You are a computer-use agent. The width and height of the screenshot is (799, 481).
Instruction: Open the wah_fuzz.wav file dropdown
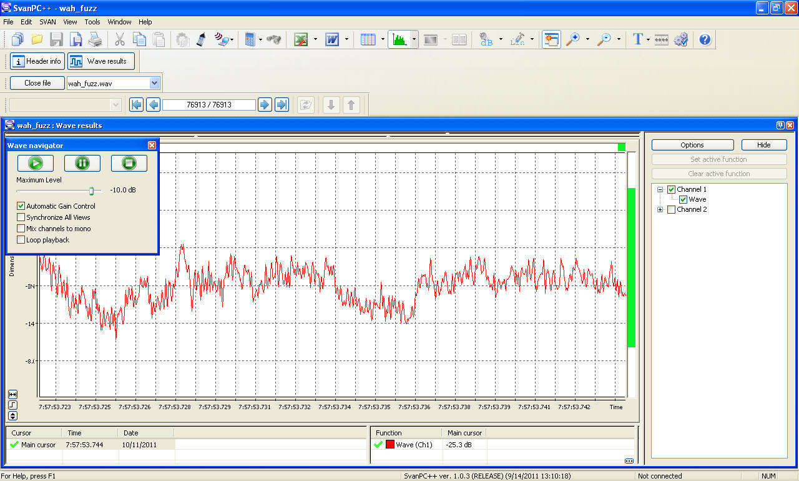coord(155,83)
